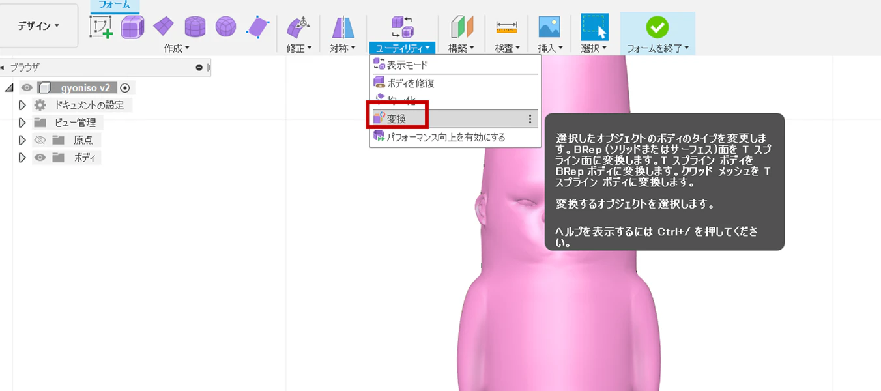The height and width of the screenshot is (391, 881).
Task: Click the Insert image icon above 挿入
Action: click(549, 27)
